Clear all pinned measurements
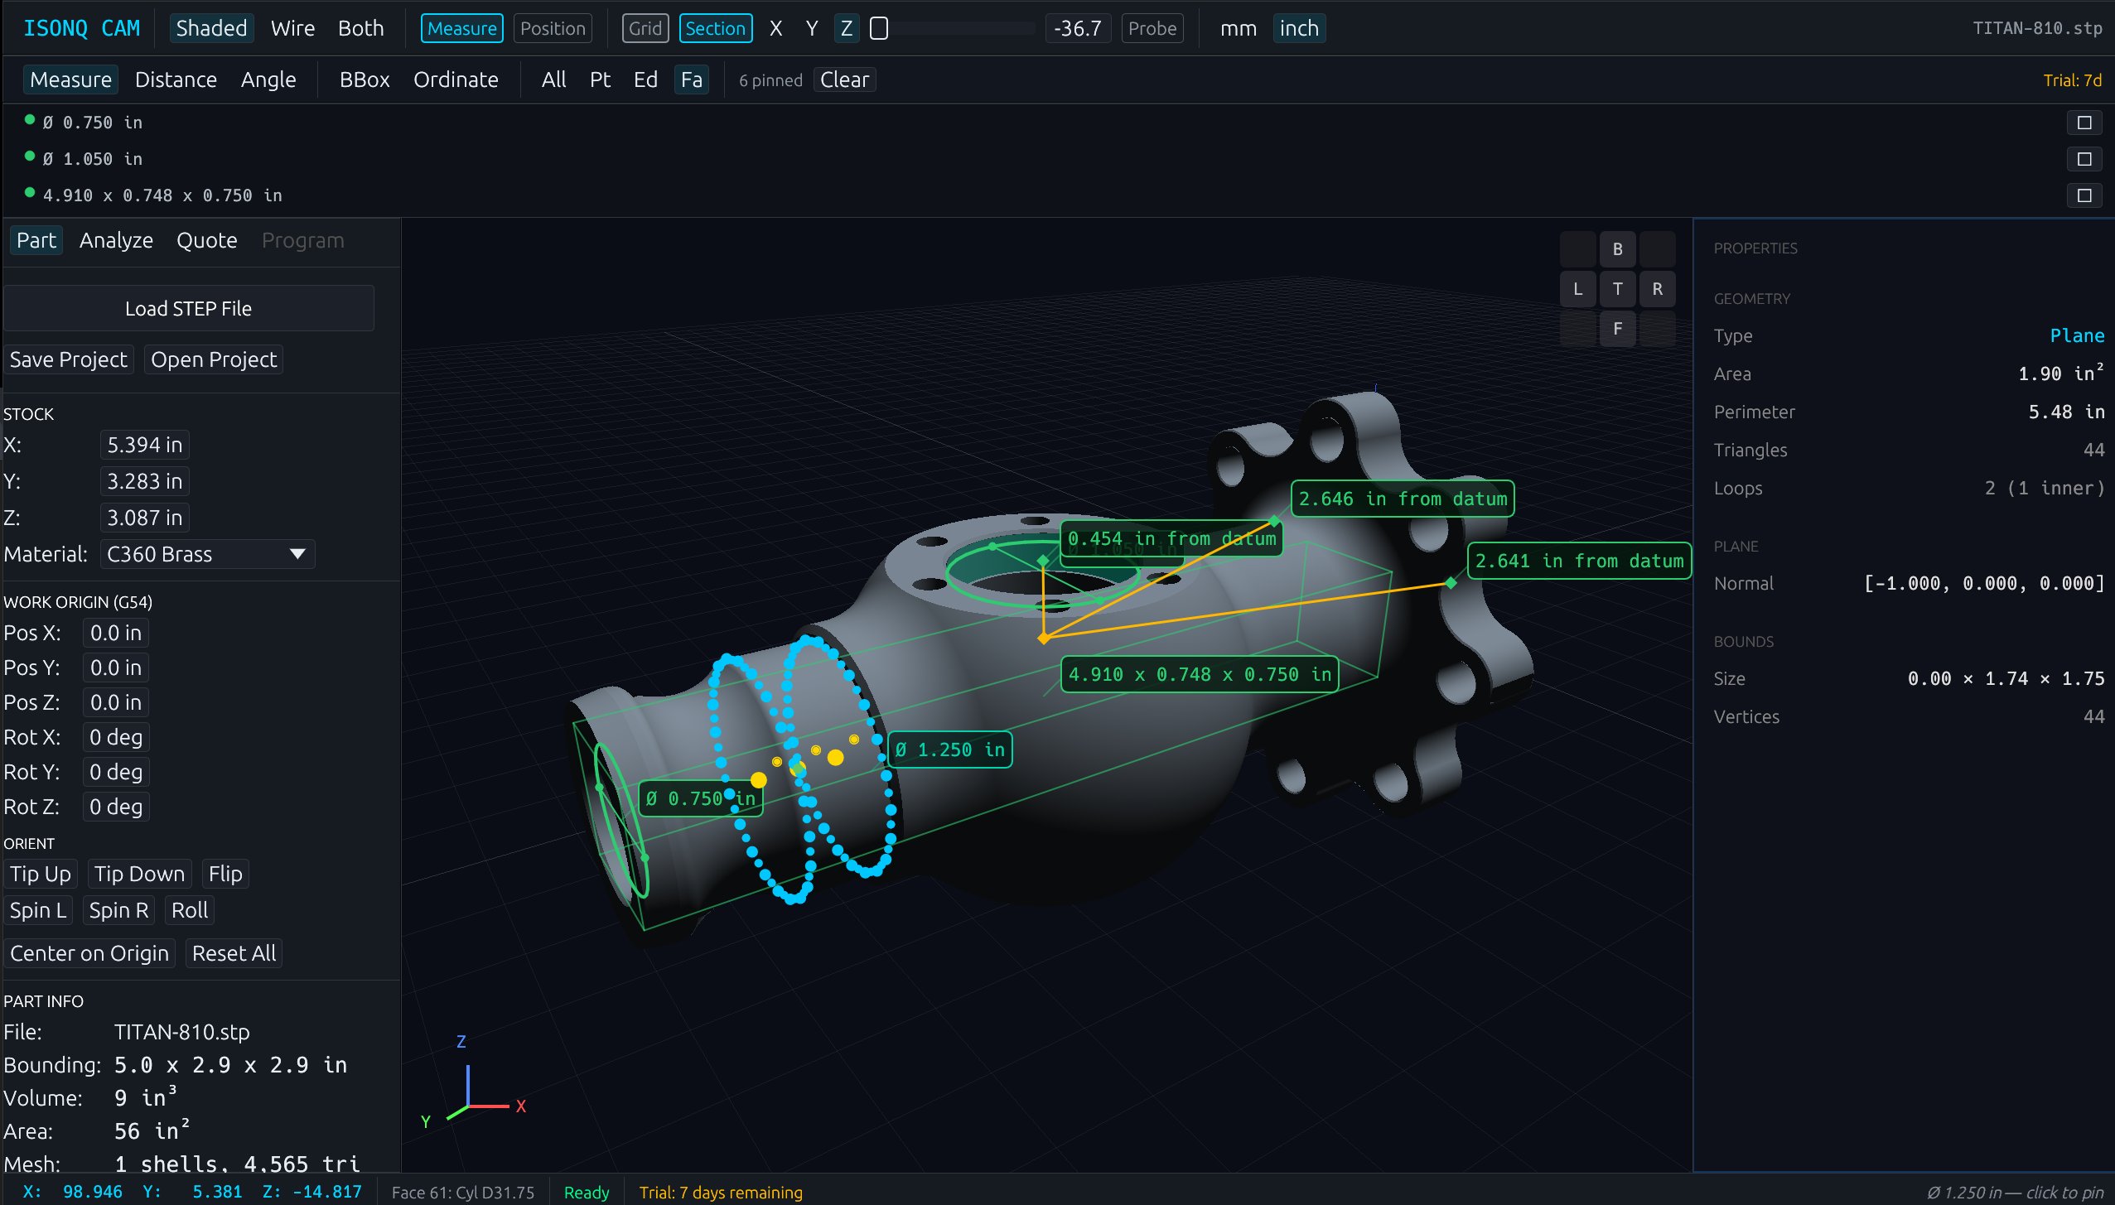This screenshot has height=1205, width=2115. click(844, 80)
